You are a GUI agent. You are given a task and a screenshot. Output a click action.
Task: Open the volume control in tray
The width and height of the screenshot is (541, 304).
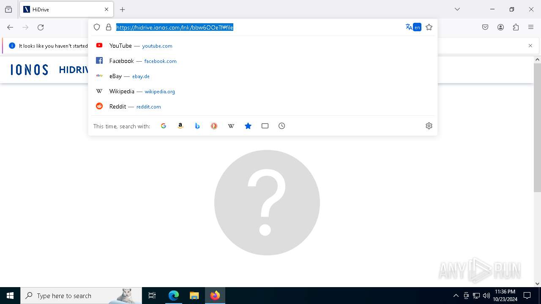pos(486,296)
